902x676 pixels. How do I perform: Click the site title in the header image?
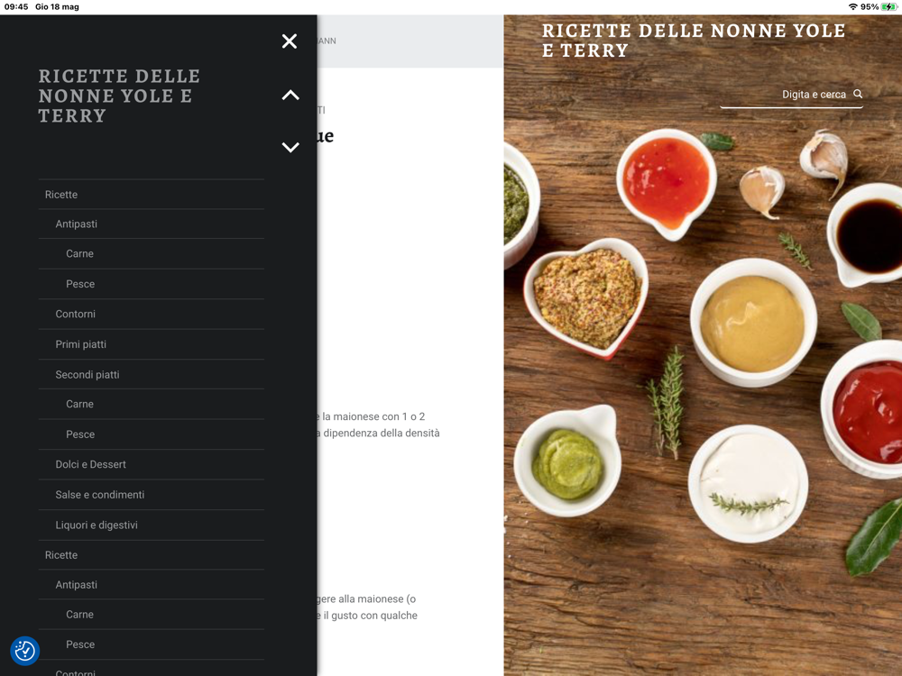click(x=694, y=41)
